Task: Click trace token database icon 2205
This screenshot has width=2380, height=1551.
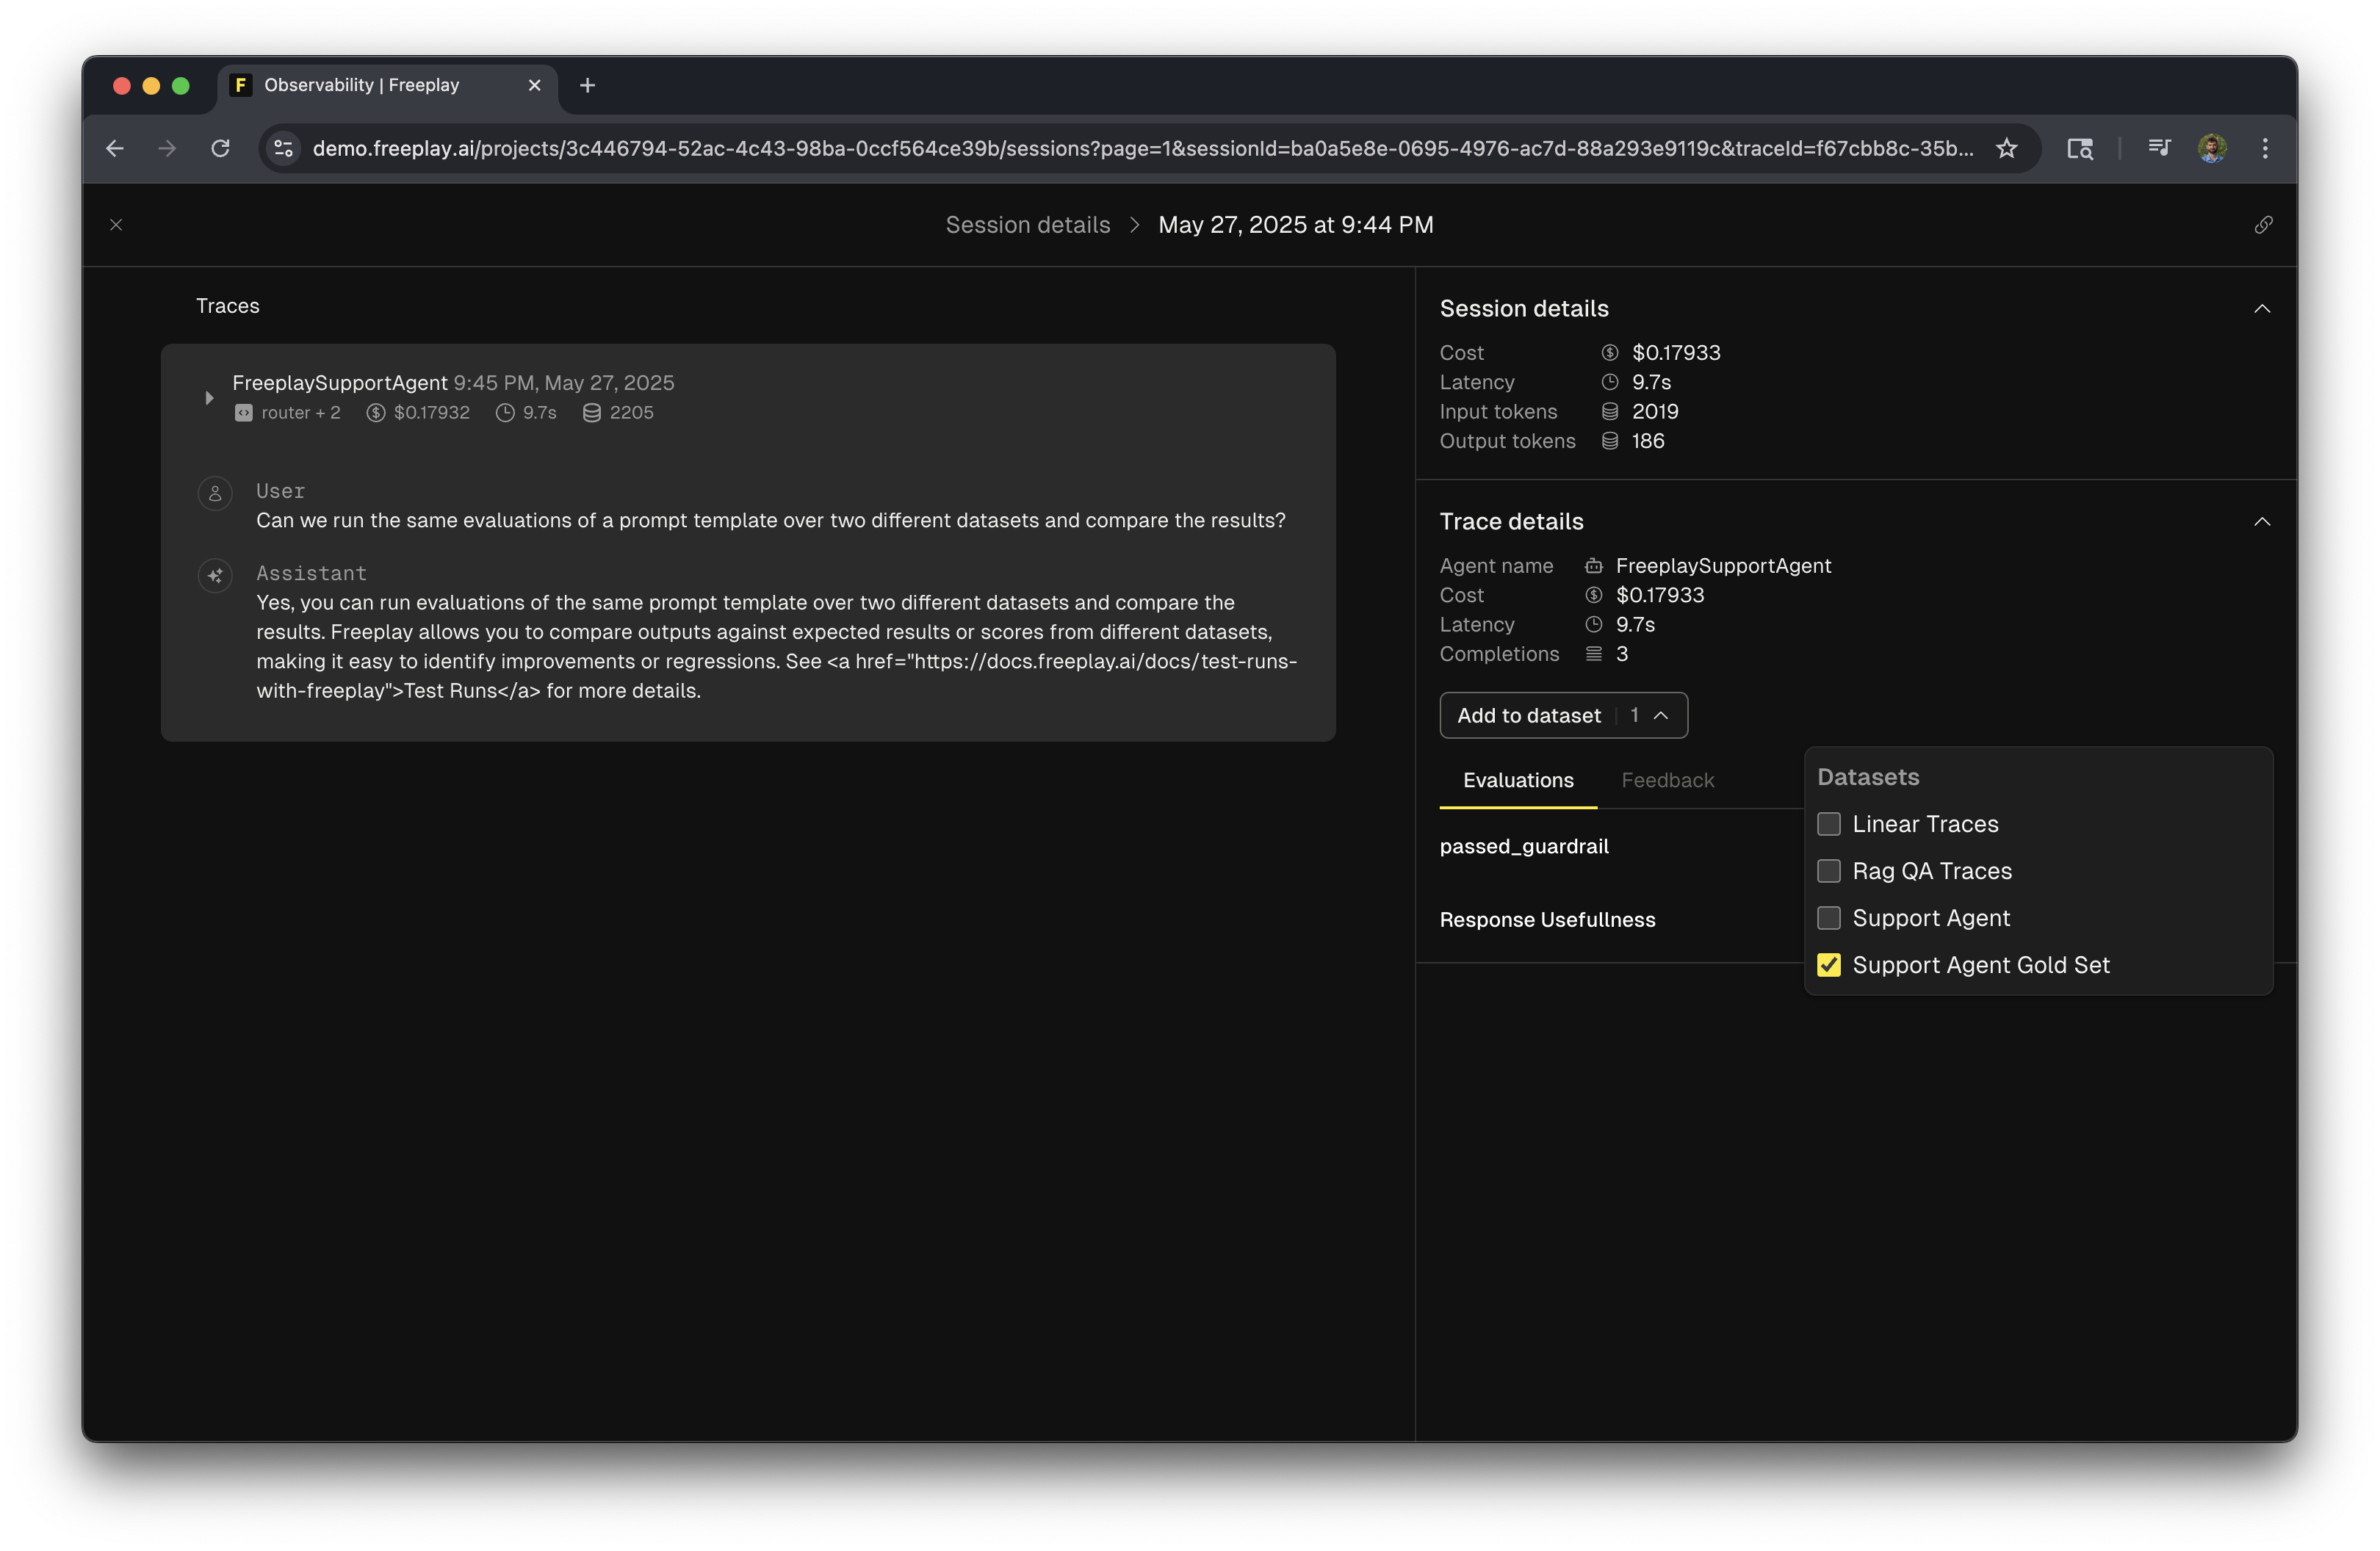Action: 592,413
